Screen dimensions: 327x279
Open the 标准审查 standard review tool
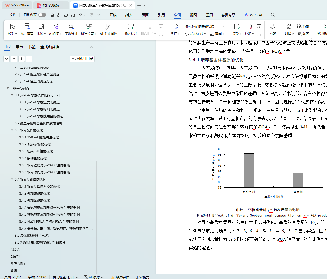(27, 27)
